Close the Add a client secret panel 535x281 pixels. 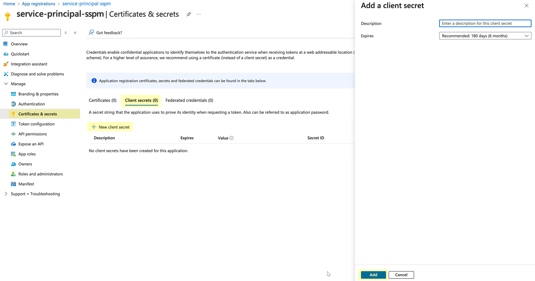click(526, 6)
